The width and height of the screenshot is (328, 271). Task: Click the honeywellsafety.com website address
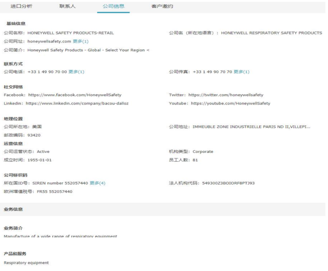click(49, 41)
